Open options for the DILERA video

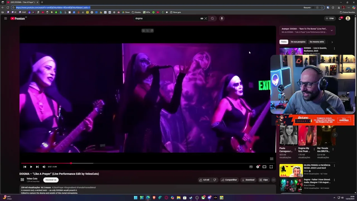334,166
